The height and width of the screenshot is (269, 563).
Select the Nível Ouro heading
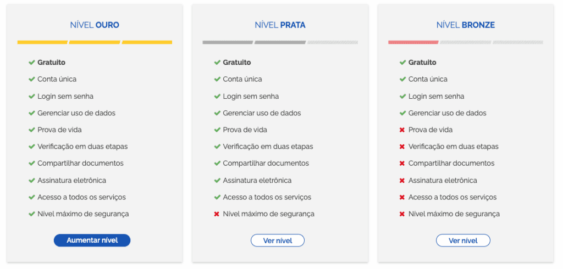(95, 25)
